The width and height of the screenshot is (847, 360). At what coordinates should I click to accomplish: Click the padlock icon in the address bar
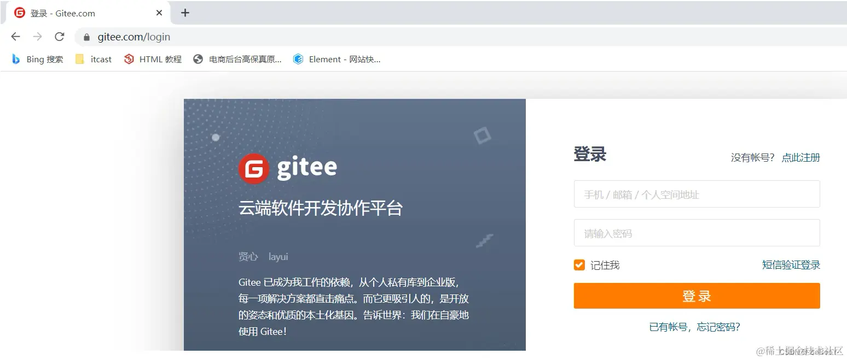pyautogui.click(x=85, y=37)
